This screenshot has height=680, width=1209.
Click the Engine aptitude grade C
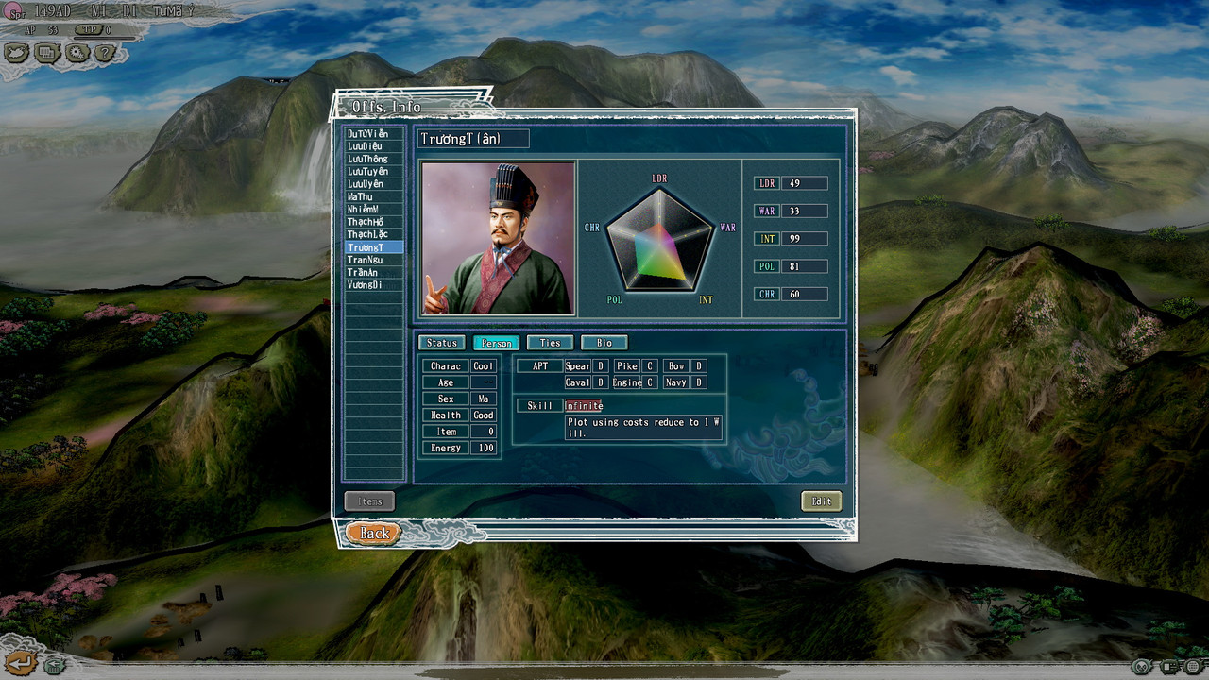click(x=650, y=382)
